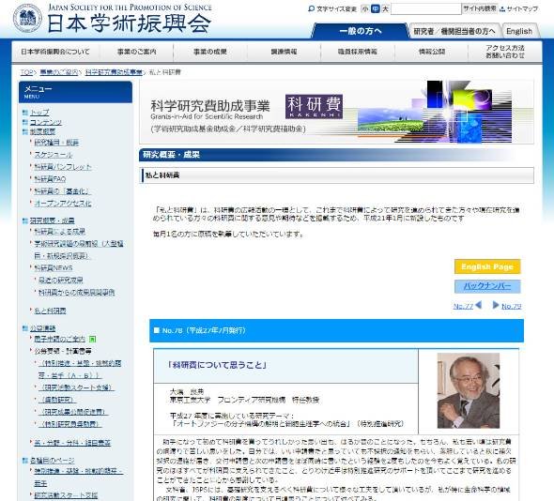Click the 日本学術振興会 site title
The height and width of the screenshot is (501, 554).
(x=129, y=23)
